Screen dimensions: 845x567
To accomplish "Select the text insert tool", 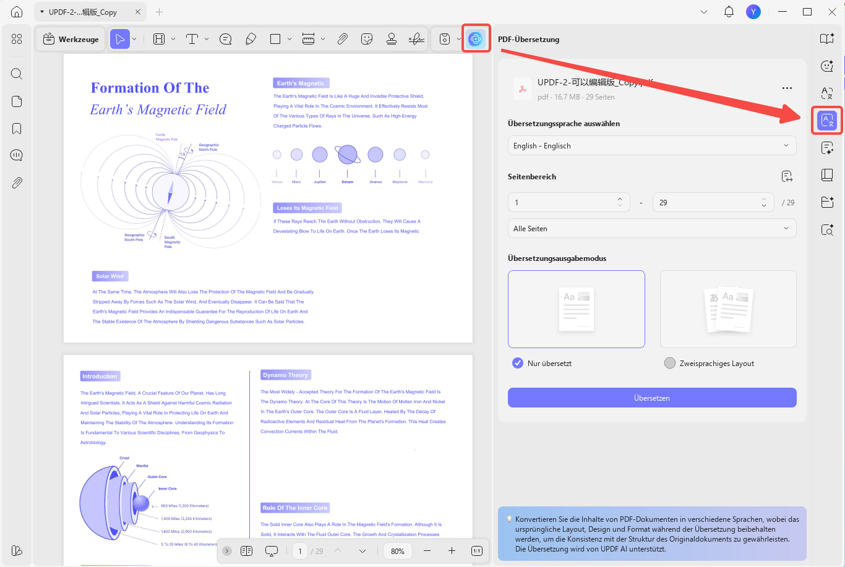I will click(192, 39).
